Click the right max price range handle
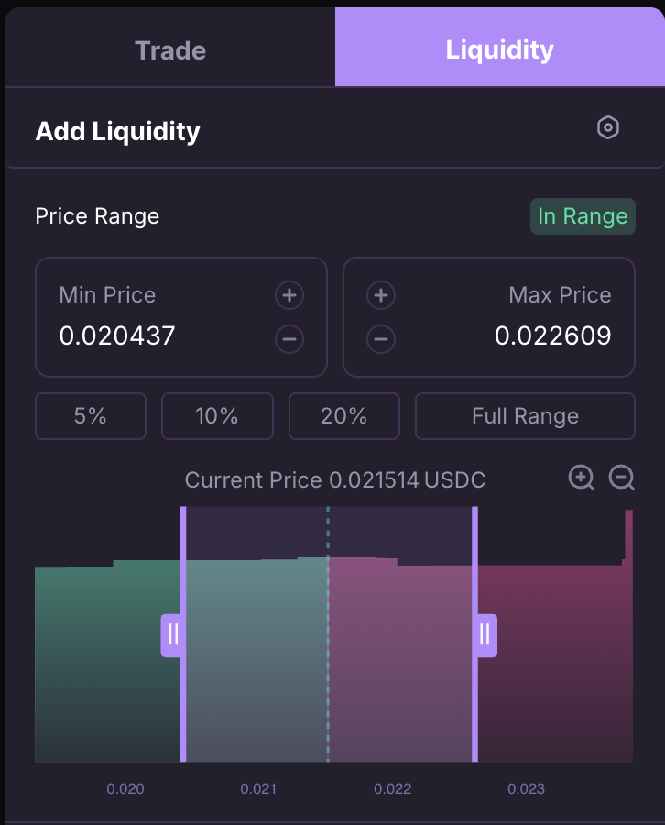Image resolution: width=665 pixels, height=825 pixels. click(485, 634)
